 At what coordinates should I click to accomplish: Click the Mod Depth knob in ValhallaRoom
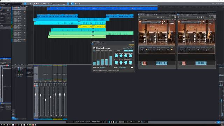pos(131,56)
